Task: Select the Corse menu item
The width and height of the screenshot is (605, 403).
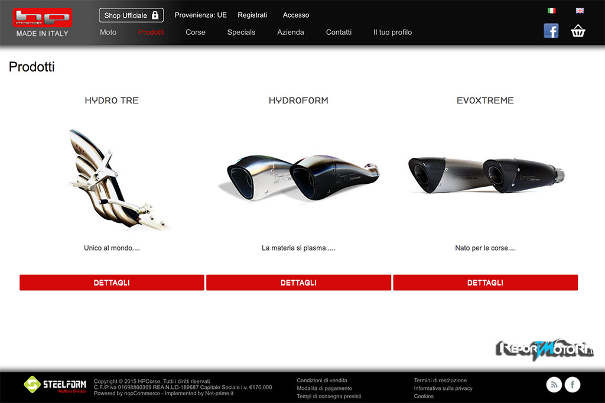Action: pyautogui.click(x=195, y=32)
